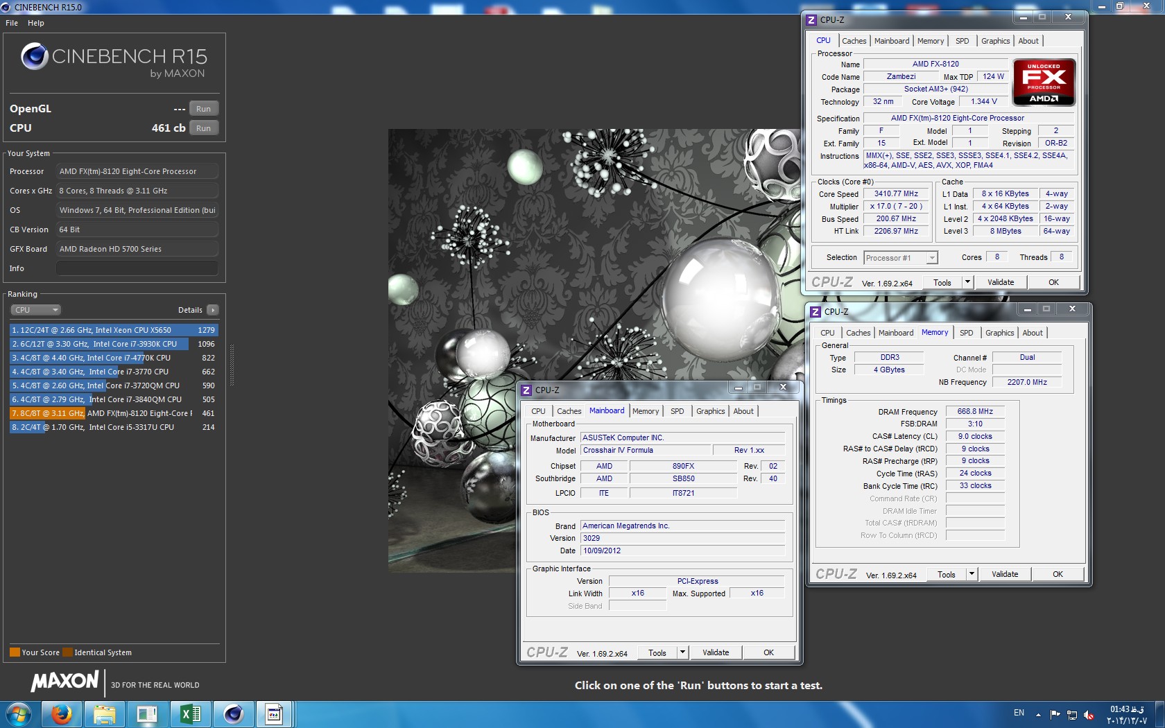Open the File menu in Cinebench
This screenshot has height=728, width=1165.
pyautogui.click(x=12, y=23)
